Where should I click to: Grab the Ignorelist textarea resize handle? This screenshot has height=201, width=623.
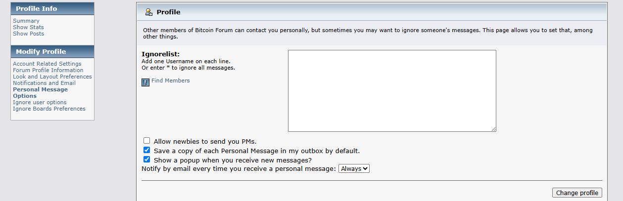(493, 129)
